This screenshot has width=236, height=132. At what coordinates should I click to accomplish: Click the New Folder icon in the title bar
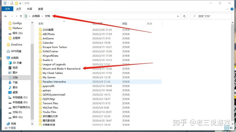pyautogui.click(x=16, y=3)
